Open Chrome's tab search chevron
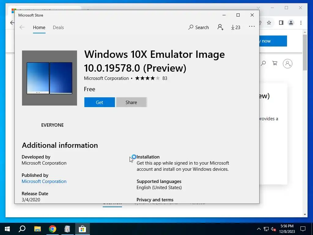Image resolution: width=313 pixels, height=235 pixels. coord(258,8)
